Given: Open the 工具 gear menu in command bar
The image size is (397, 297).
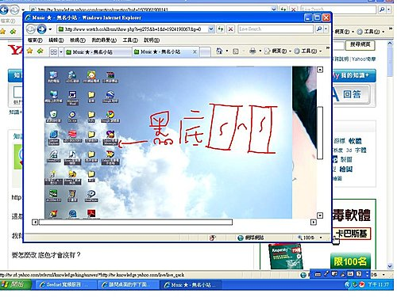Looking at the screenshot, I should [308, 51].
